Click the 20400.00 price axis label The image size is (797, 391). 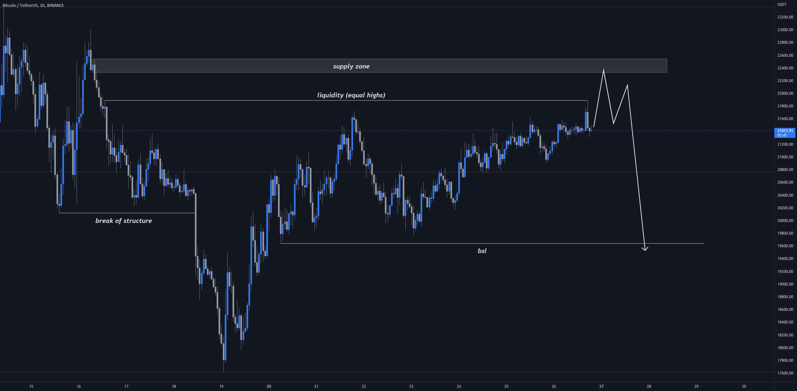tap(785, 195)
